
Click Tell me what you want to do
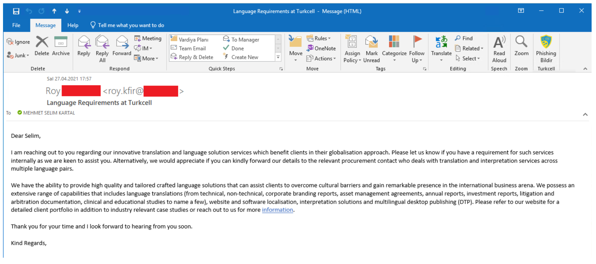point(127,25)
